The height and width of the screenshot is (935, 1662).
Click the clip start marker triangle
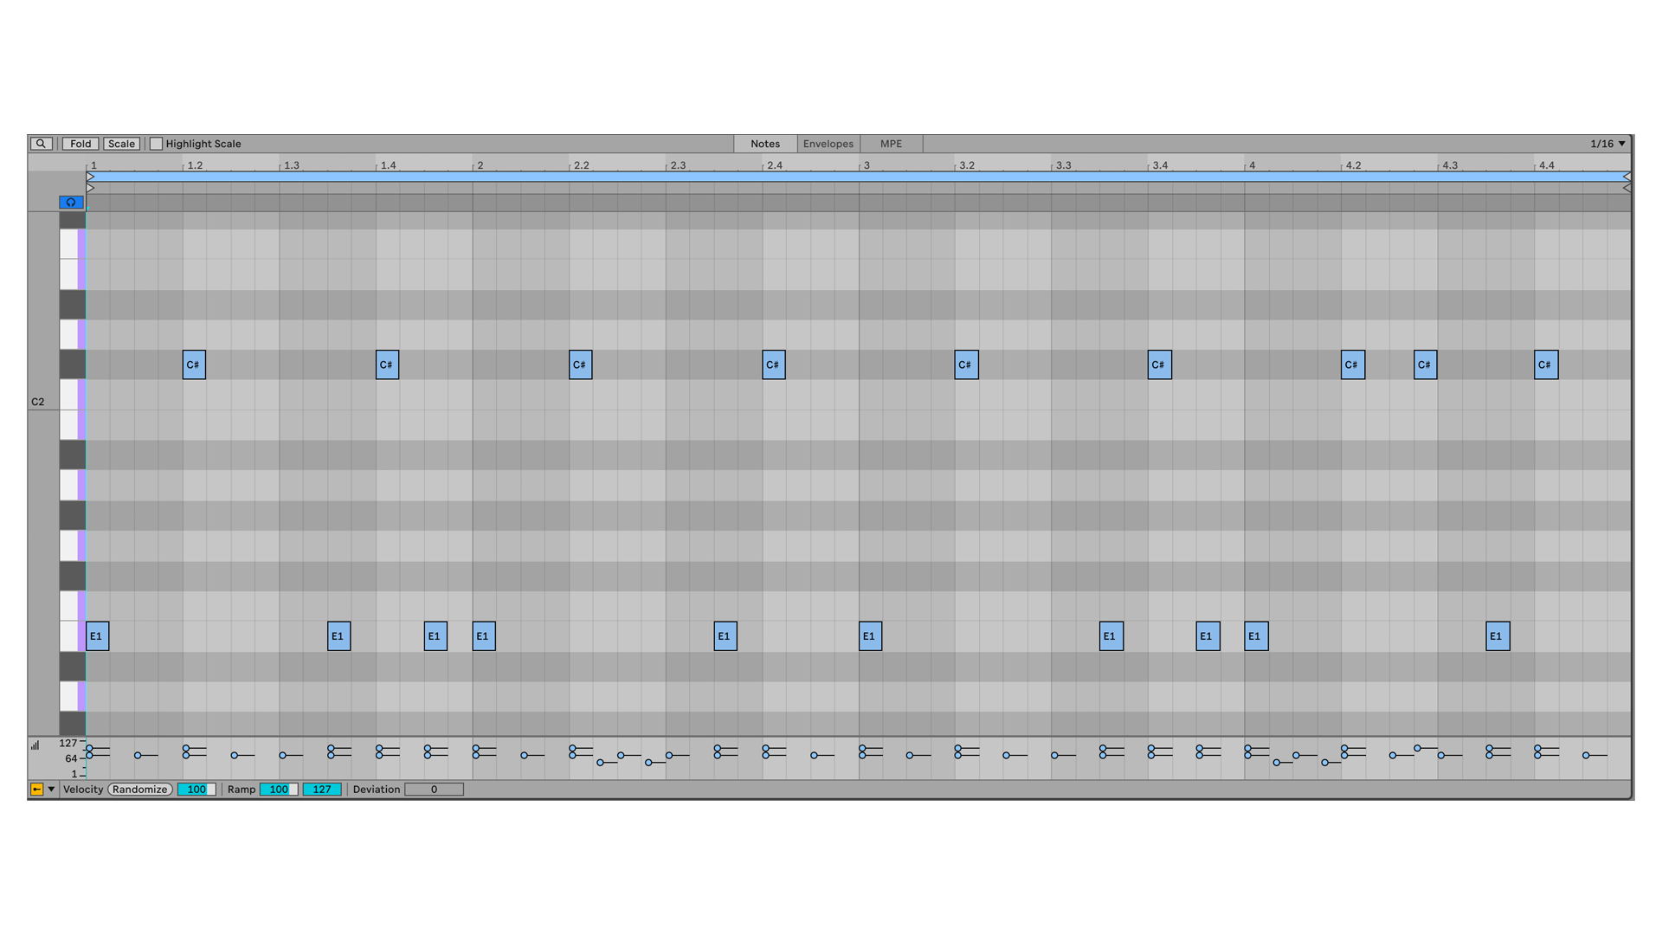tap(90, 188)
